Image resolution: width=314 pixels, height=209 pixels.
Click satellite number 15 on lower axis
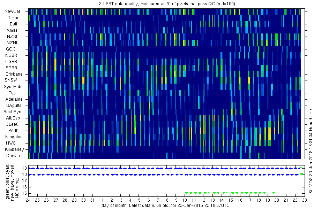(24, 193)
